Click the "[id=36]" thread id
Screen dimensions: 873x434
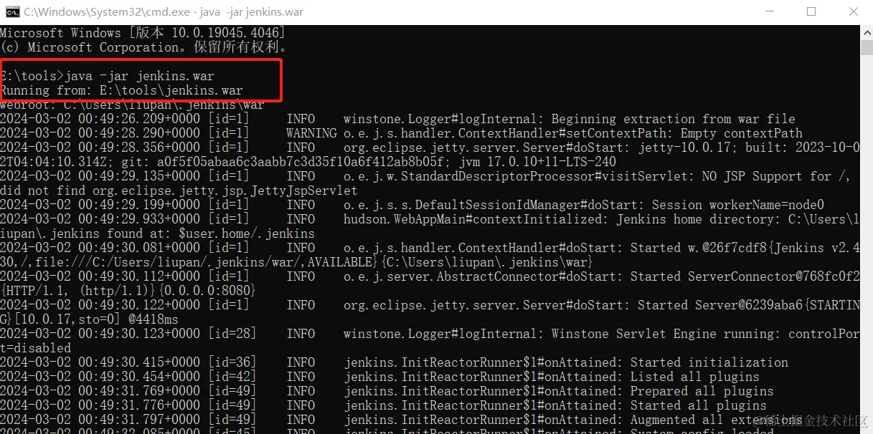click(x=232, y=362)
